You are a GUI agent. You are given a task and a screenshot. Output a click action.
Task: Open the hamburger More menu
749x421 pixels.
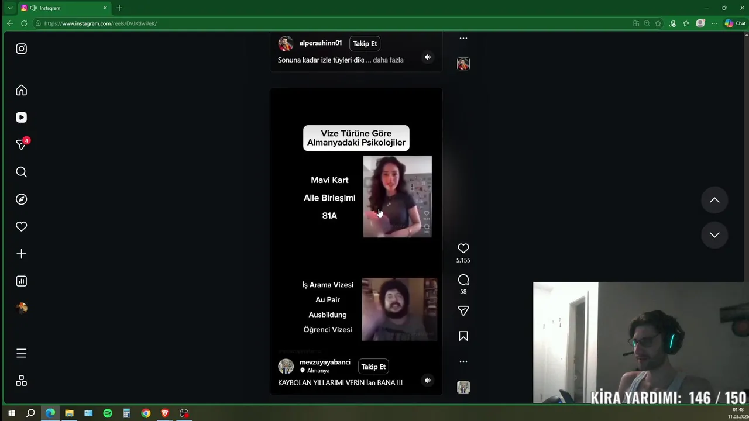21,353
